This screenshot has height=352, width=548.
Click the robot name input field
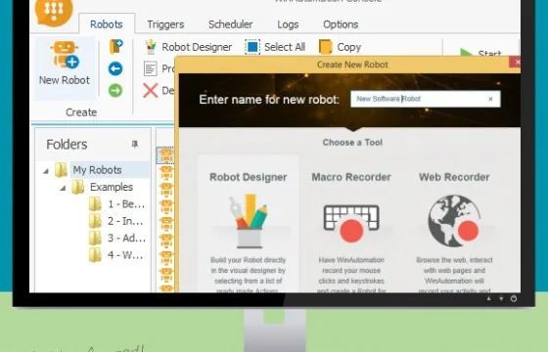426,99
